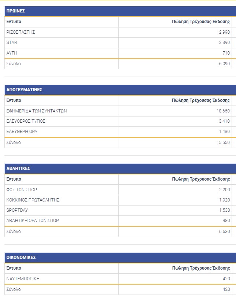Click ΑΘΛΗΤΙΚΗ ΩΡΑ ΤΩΝ ΣΠΟΡ entry

tap(33, 221)
